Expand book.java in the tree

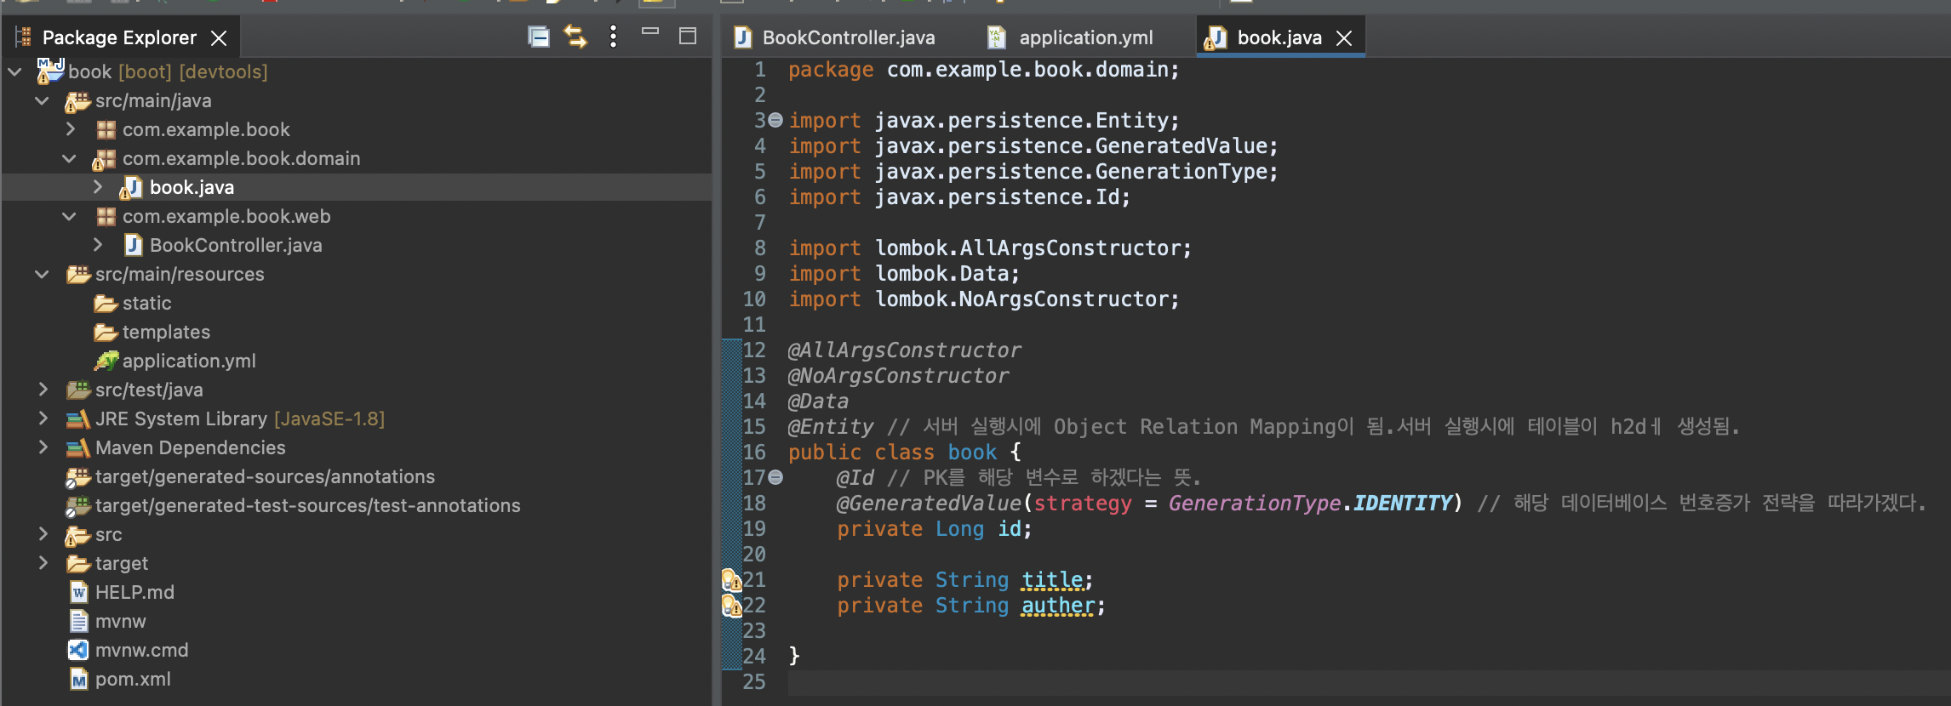[x=97, y=187]
